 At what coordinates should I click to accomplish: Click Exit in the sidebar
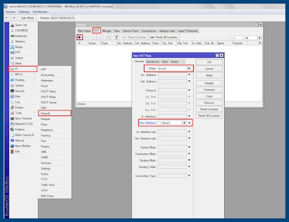pyautogui.click(x=17, y=152)
